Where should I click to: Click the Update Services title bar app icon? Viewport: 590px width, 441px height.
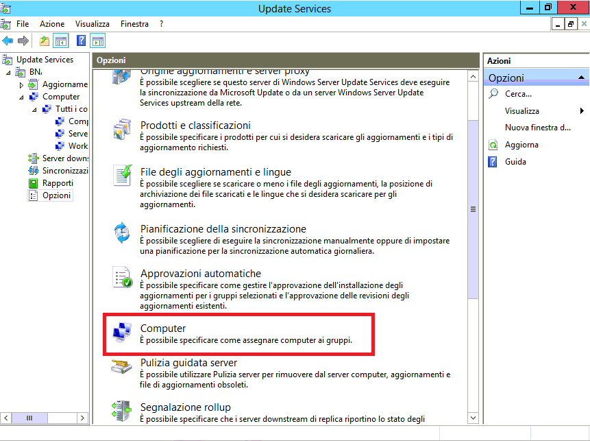(5, 8)
